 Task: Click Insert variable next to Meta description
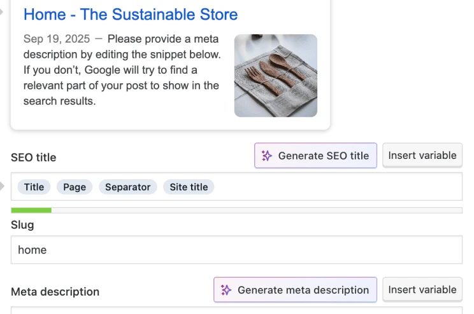pyautogui.click(x=422, y=290)
